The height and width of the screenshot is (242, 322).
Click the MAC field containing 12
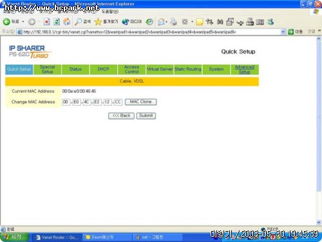coord(108,102)
